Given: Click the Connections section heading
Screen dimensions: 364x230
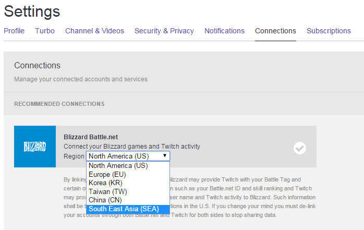Looking at the screenshot, I should (37, 65).
